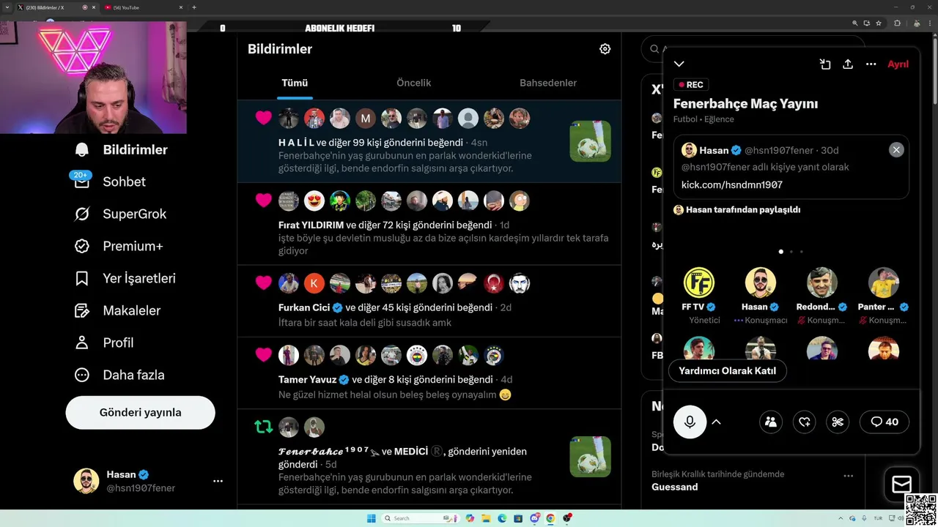
Task: Click the scissors clip icon in Space
Action: click(x=838, y=422)
